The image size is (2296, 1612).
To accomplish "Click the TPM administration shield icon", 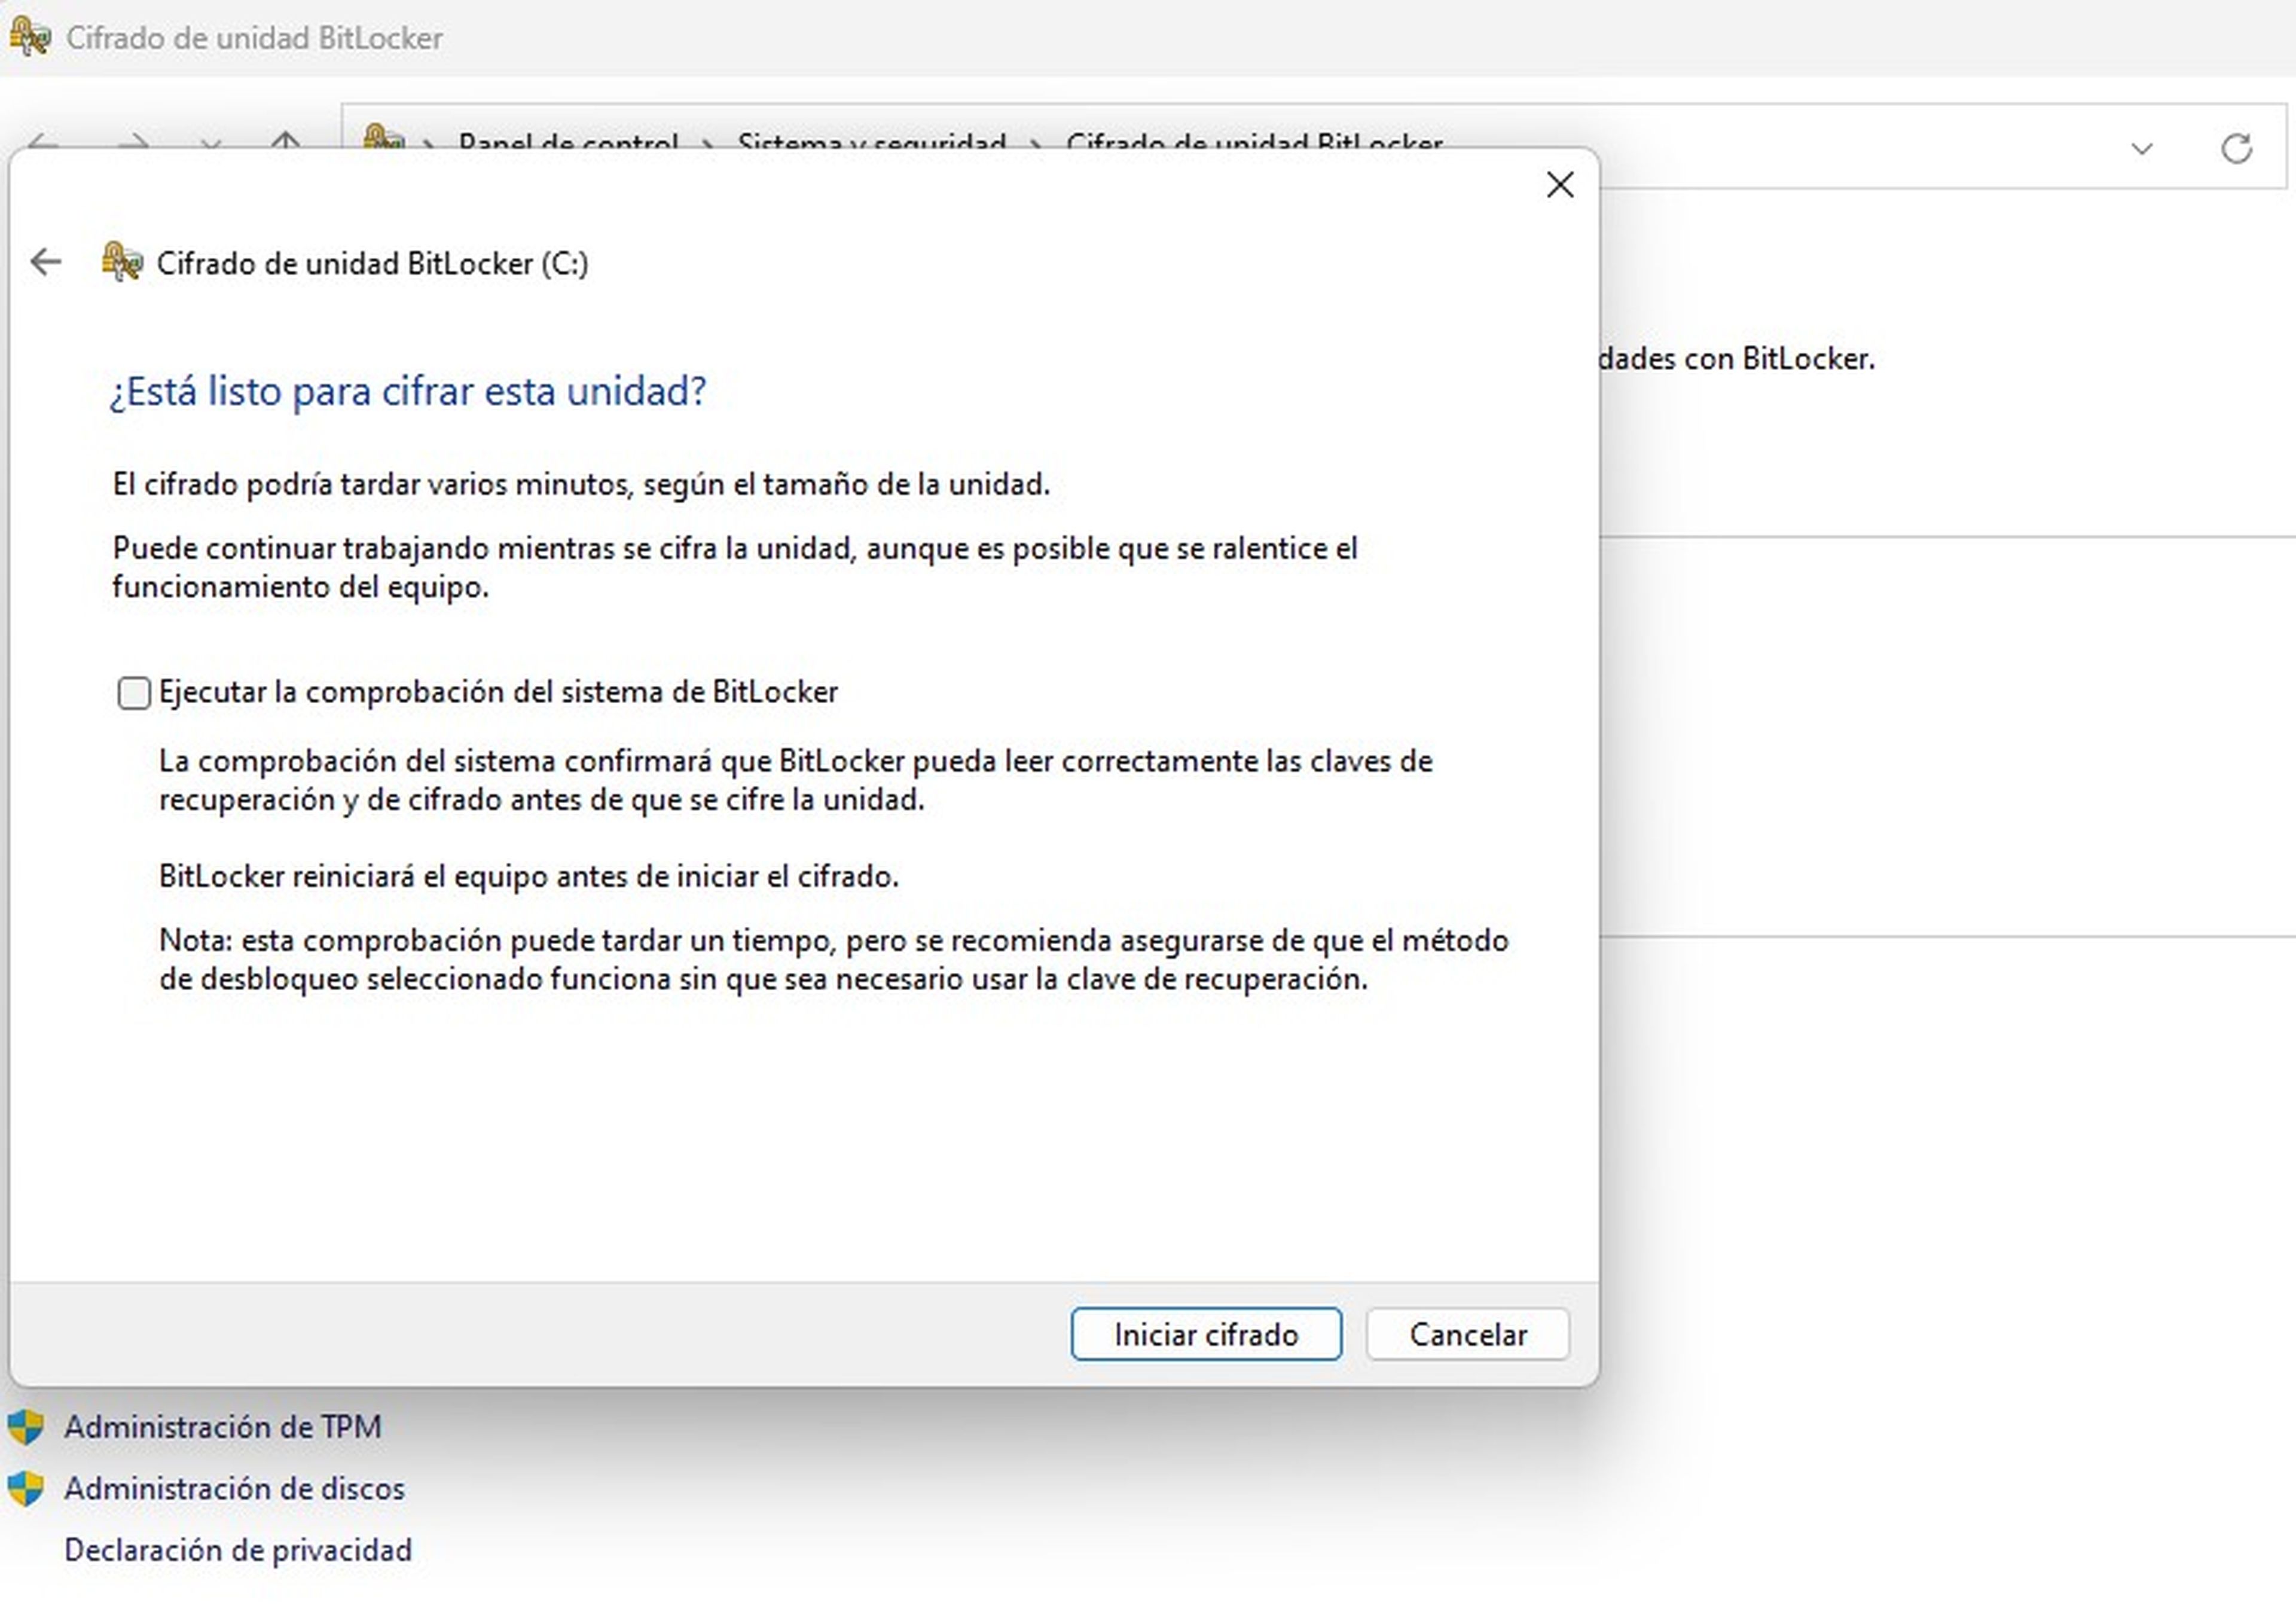I will tap(25, 1427).
